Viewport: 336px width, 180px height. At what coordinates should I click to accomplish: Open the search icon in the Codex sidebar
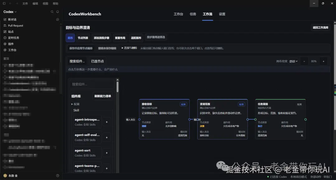[x=52, y=12]
